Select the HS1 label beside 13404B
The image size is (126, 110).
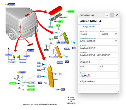pos(67,62)
